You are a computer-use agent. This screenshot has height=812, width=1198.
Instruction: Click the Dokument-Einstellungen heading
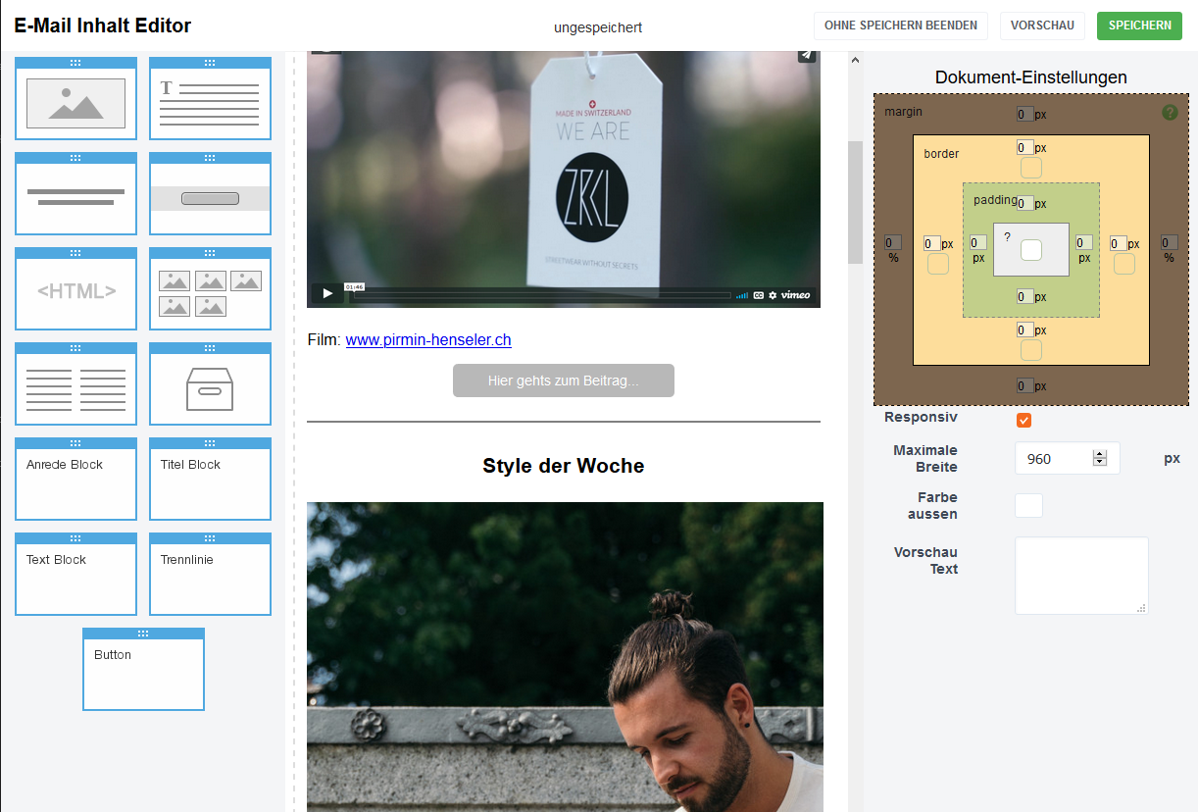tap(1031, 77)
